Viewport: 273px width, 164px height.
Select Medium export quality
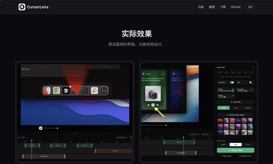tap(223, 145)
